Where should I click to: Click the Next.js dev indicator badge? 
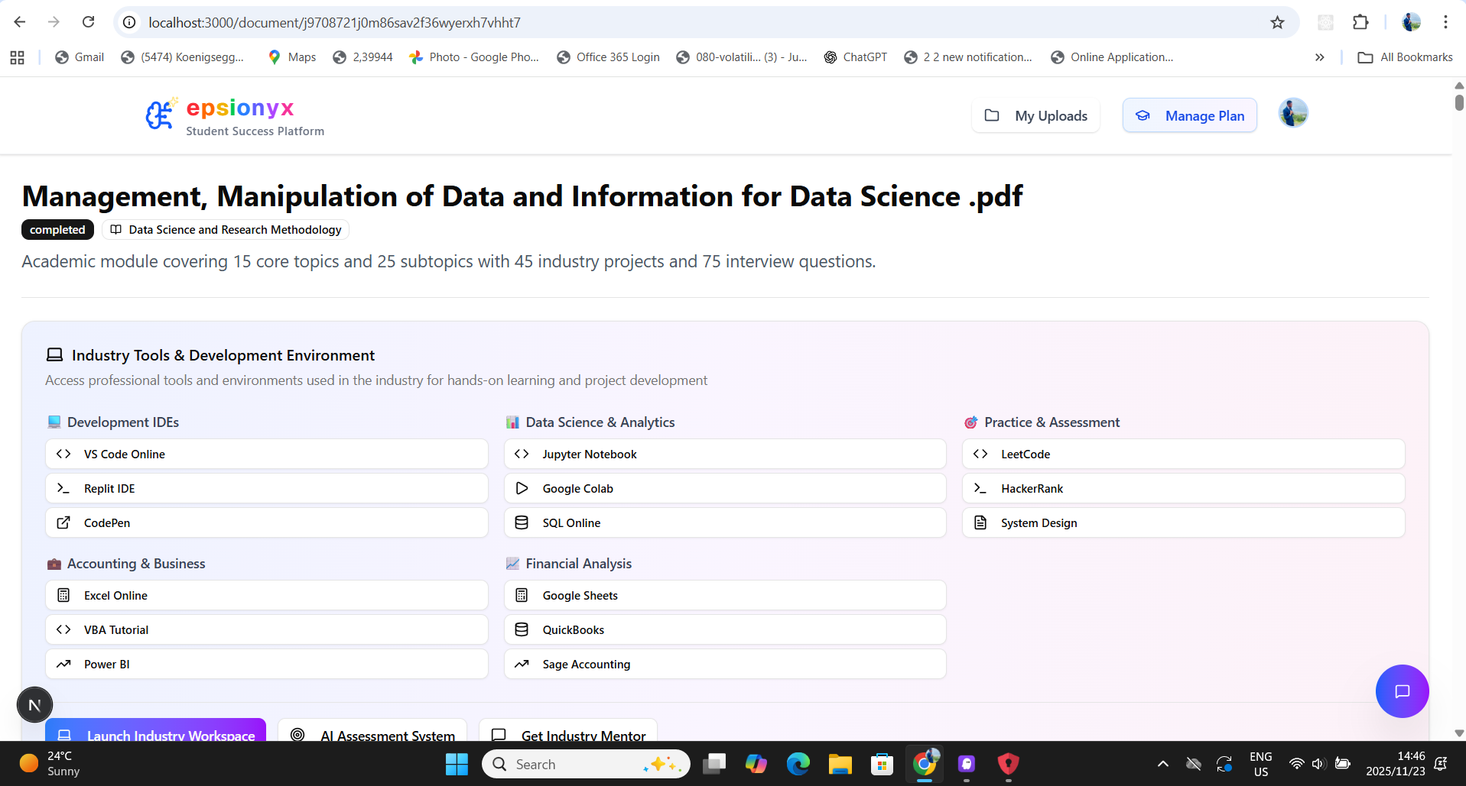click(x=34, y=704)
